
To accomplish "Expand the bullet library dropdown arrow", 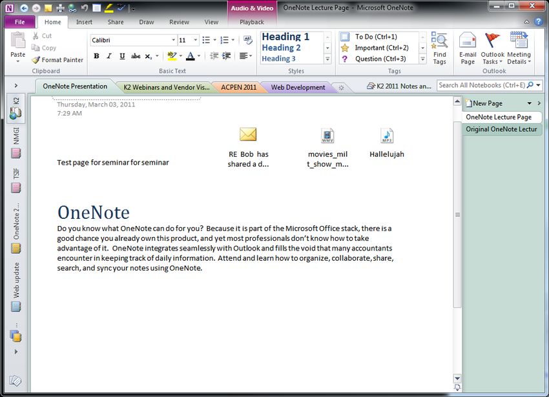I will click(214, 40).
